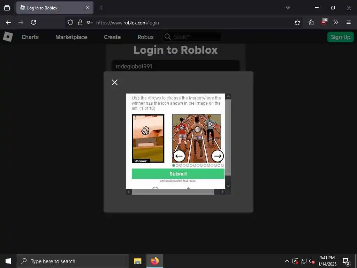Screen dimensions: 357x268
Task: Click the Firefox taskbar icon
Action: (154, 261)
